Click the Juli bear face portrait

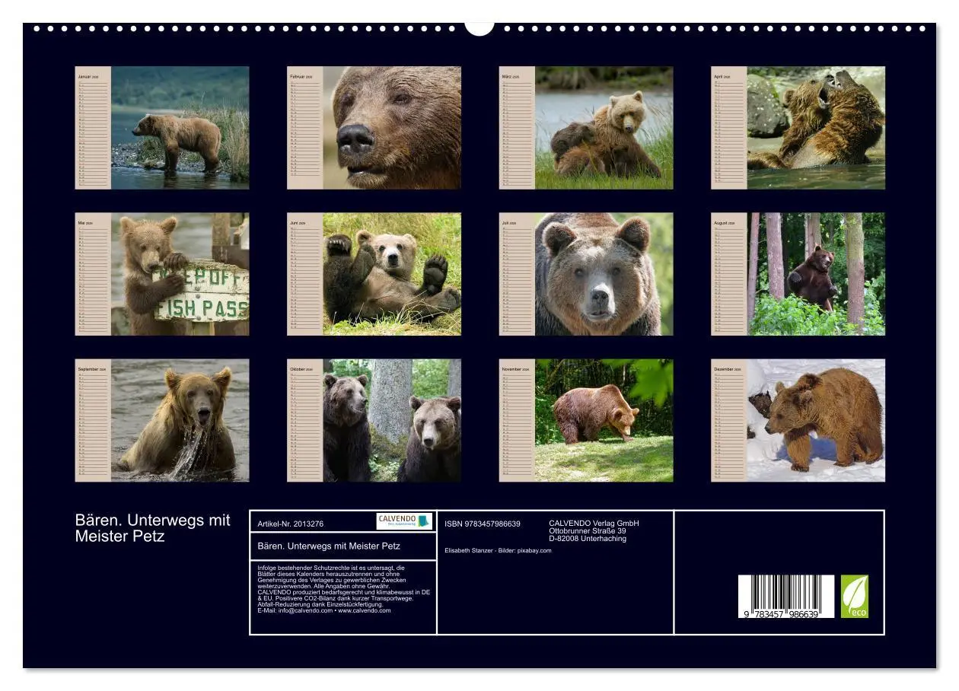604,274
